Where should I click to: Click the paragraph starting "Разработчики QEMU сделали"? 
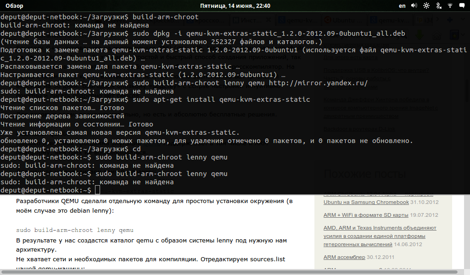(x=154, y=206)
